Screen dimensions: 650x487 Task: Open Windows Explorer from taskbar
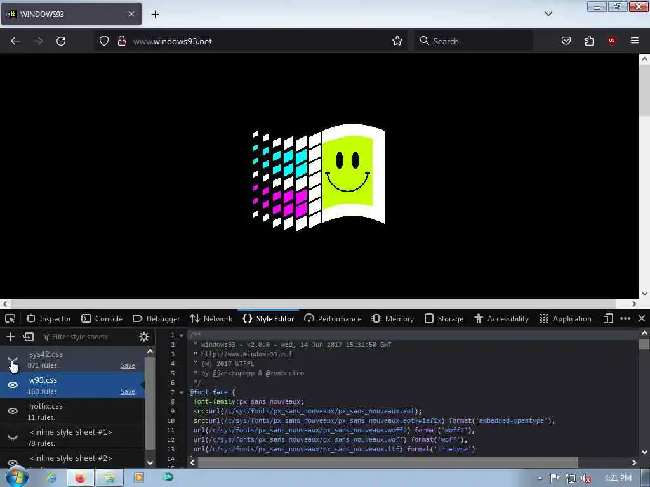pyautogui.click(x=109, y=478)
